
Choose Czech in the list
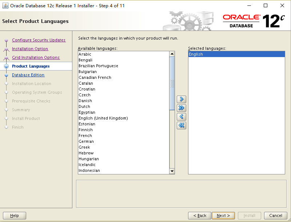click(124, 95)
